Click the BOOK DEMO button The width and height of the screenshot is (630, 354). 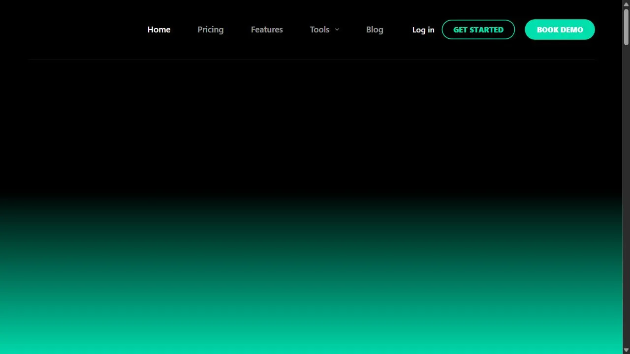(x=560, y=29)
